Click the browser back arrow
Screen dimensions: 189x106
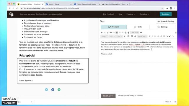click(9, 9)
